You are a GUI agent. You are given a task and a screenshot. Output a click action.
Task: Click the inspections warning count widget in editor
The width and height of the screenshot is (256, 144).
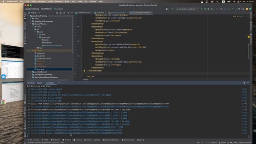pyautogui.click(x=238, y=16)
